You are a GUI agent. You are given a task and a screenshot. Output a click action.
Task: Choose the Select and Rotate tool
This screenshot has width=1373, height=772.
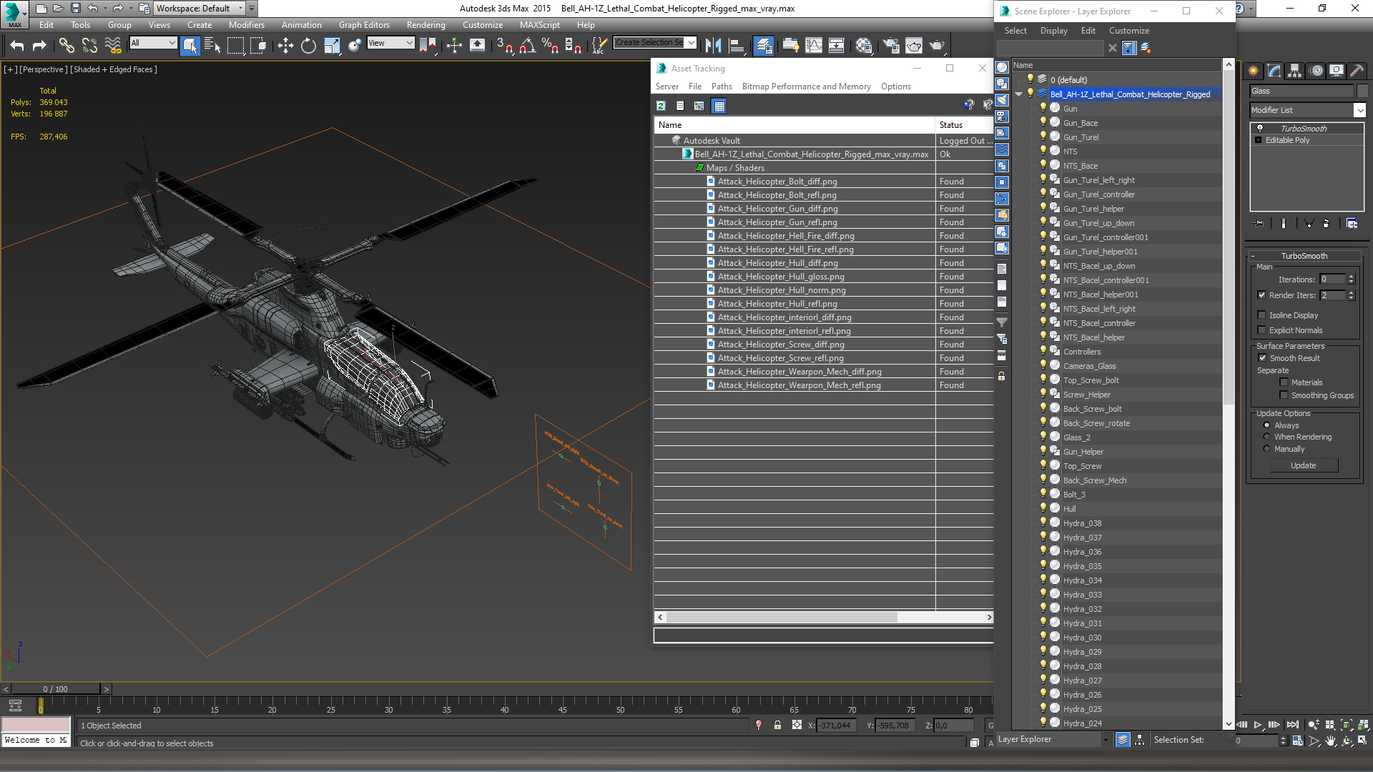click(308, 46)
